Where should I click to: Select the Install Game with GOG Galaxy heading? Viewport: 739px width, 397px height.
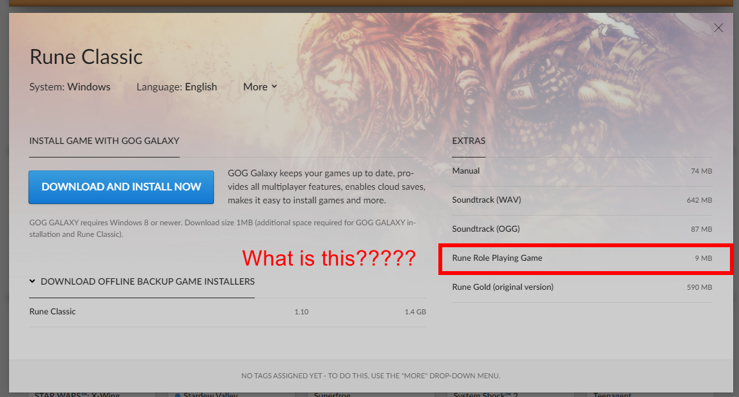(x=104, y=141)
